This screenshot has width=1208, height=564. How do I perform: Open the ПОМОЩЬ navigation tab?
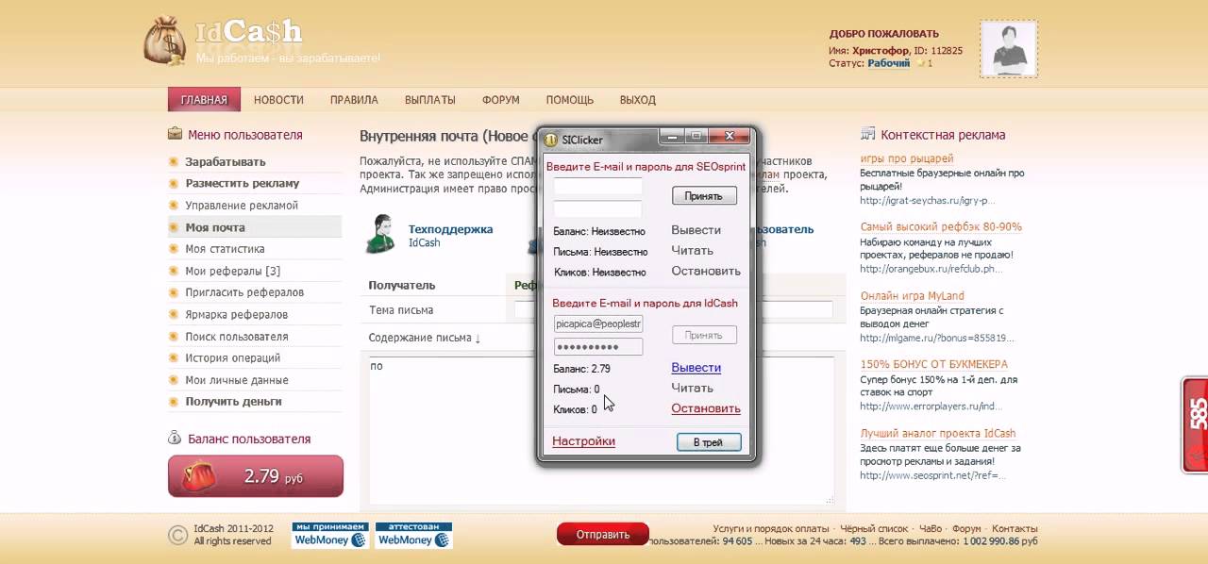[569, 99]
